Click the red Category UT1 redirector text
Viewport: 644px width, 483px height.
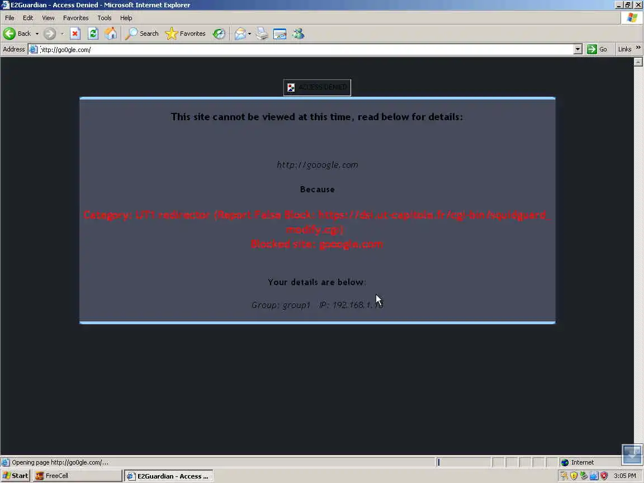pos(317,222)
